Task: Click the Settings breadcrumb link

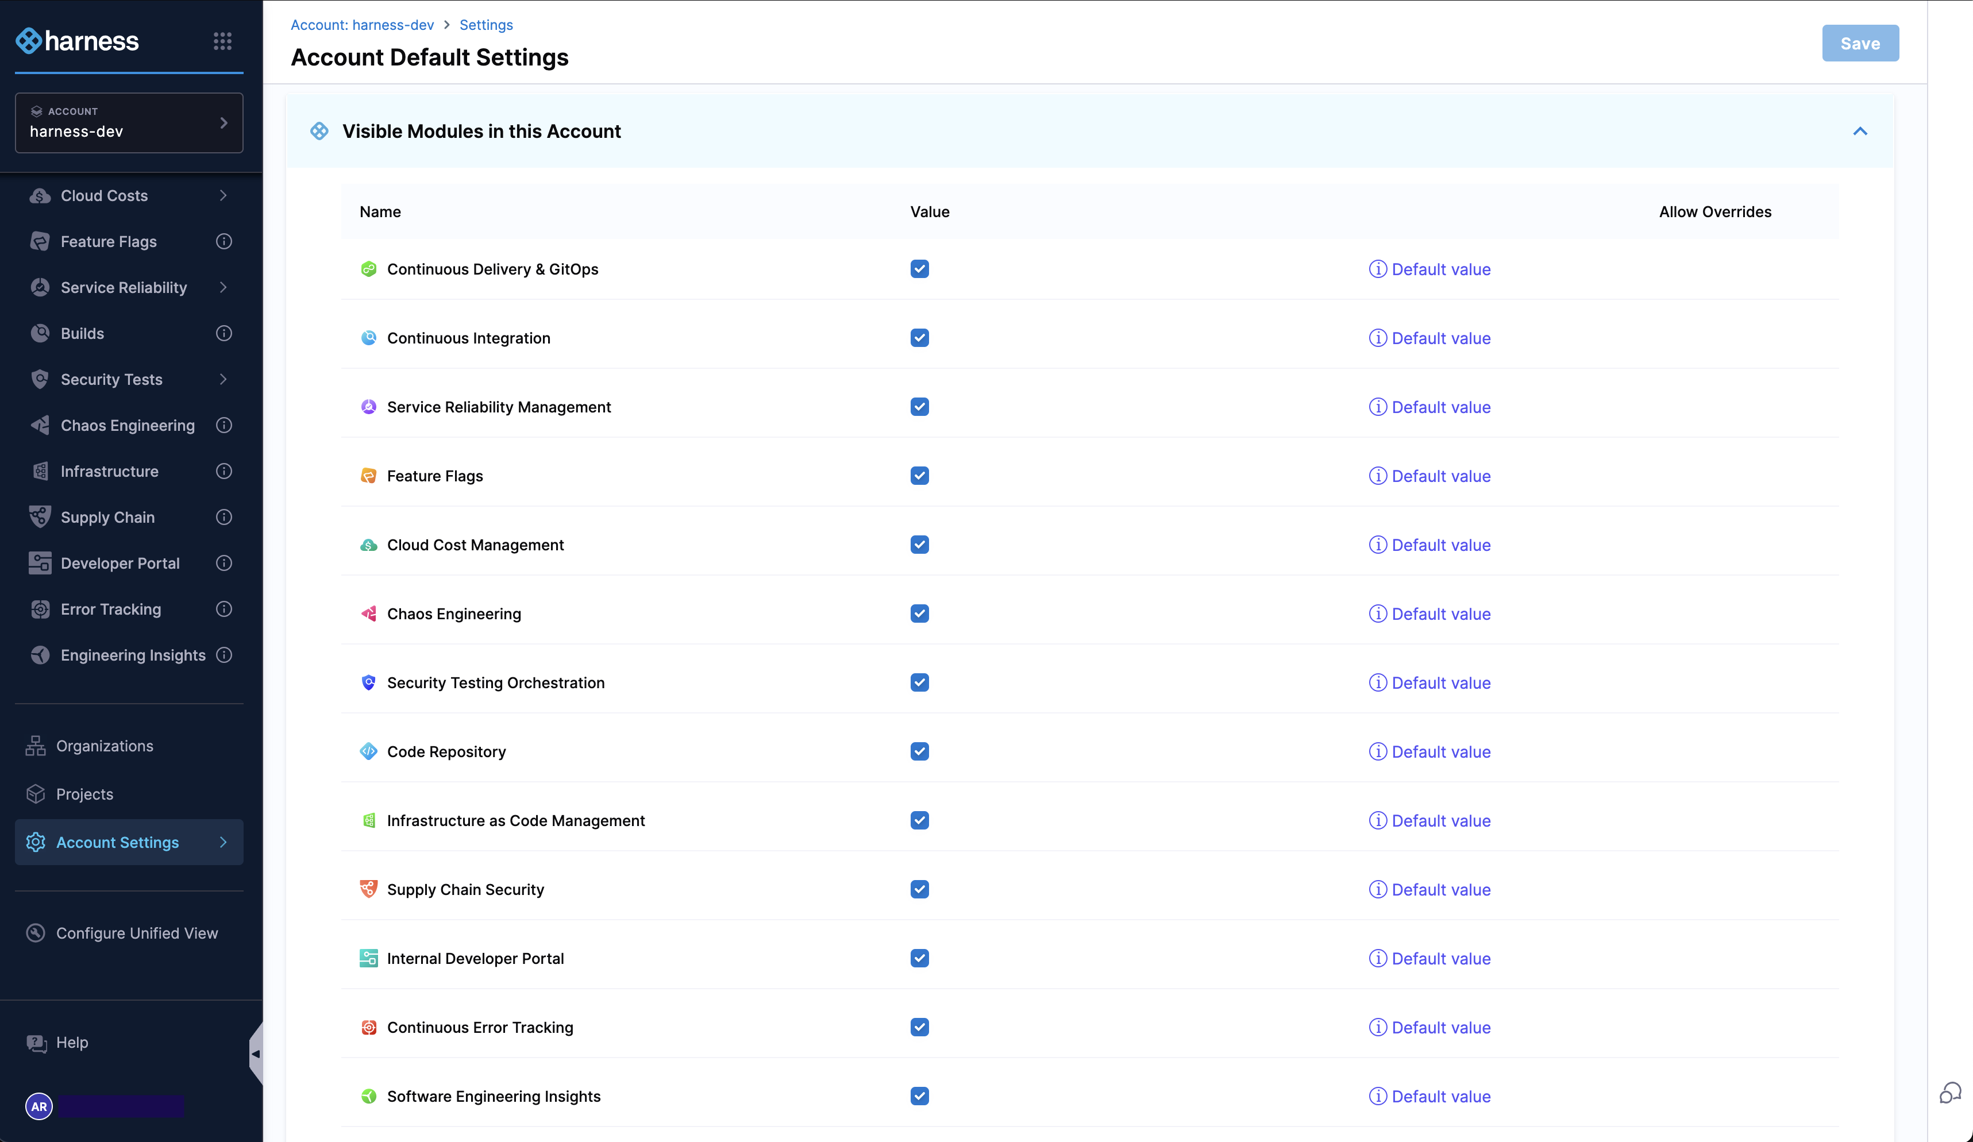Action: pos(485,25)
